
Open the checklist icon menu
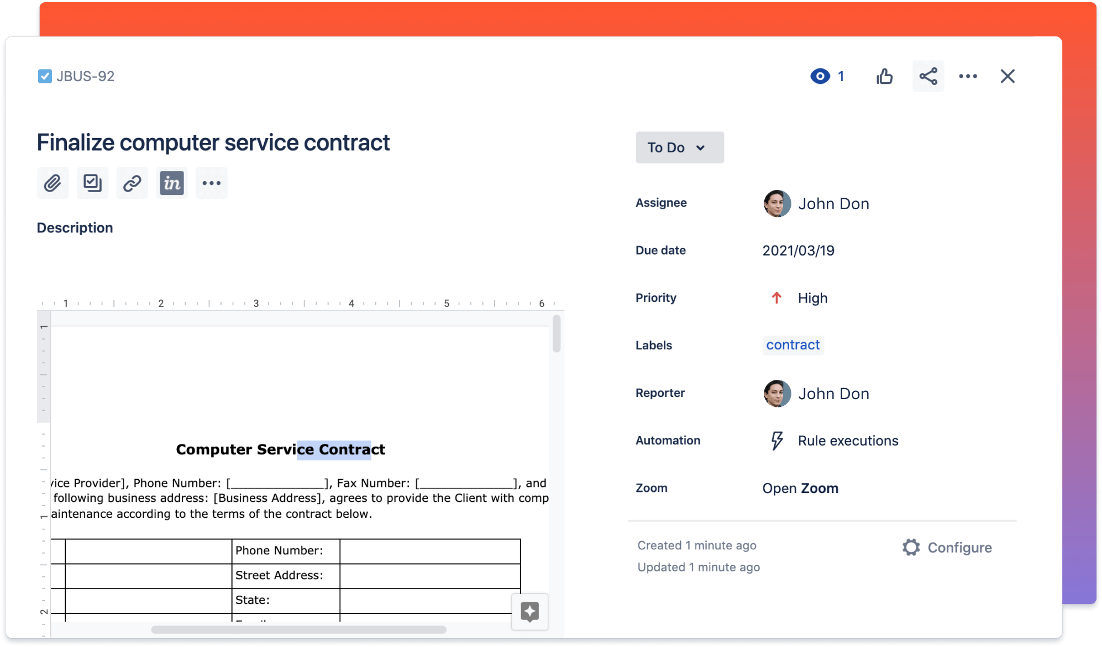(x=92, y=183)
